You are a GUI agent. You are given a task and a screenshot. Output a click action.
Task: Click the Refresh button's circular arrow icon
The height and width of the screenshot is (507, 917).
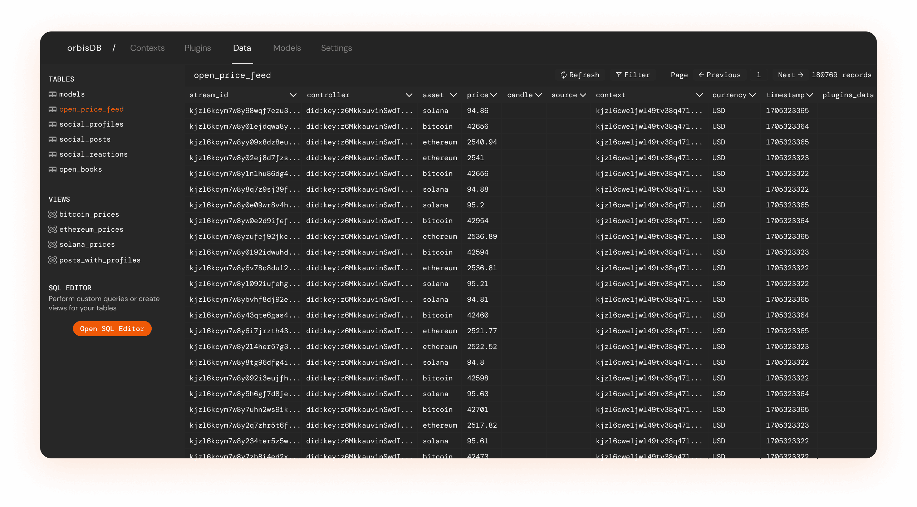tap(564, 75)
